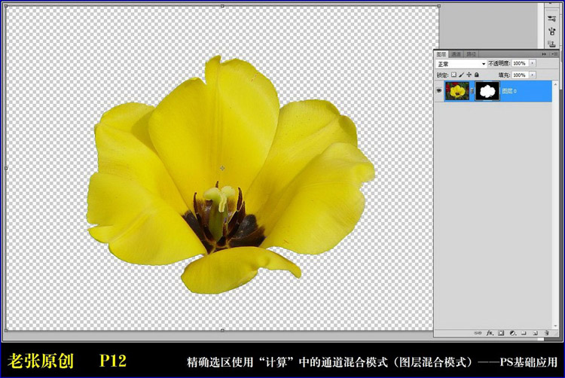Open the layers panel flyout menu

[x=554, y=54]
